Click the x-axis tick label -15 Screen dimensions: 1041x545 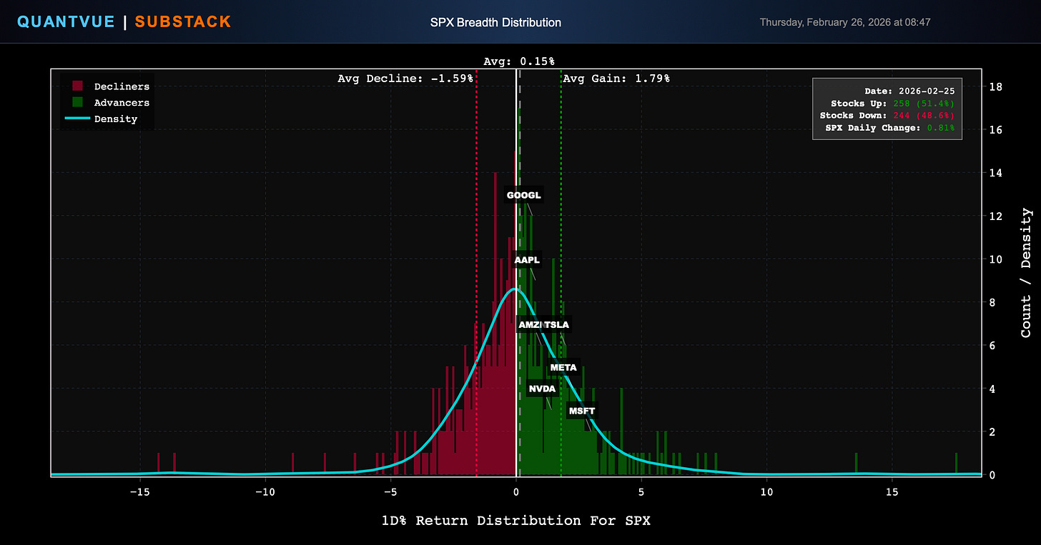pyautogui.click(x=139, y=493)
